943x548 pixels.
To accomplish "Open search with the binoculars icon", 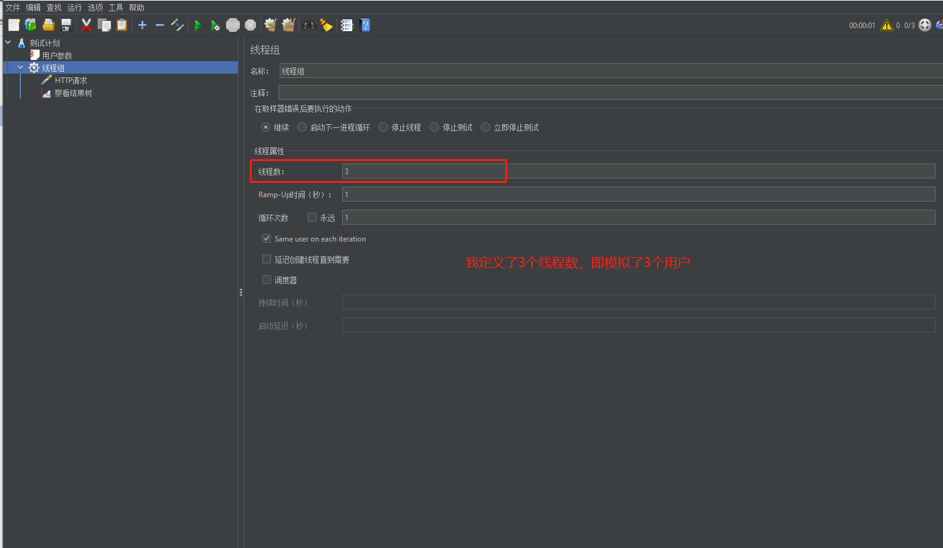I will pos(309,25).
